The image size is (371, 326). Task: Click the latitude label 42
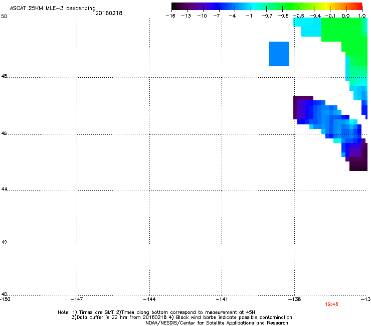(x=4, y=243)
